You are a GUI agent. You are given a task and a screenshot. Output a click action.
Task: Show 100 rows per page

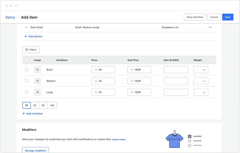(x=52, y=105)
